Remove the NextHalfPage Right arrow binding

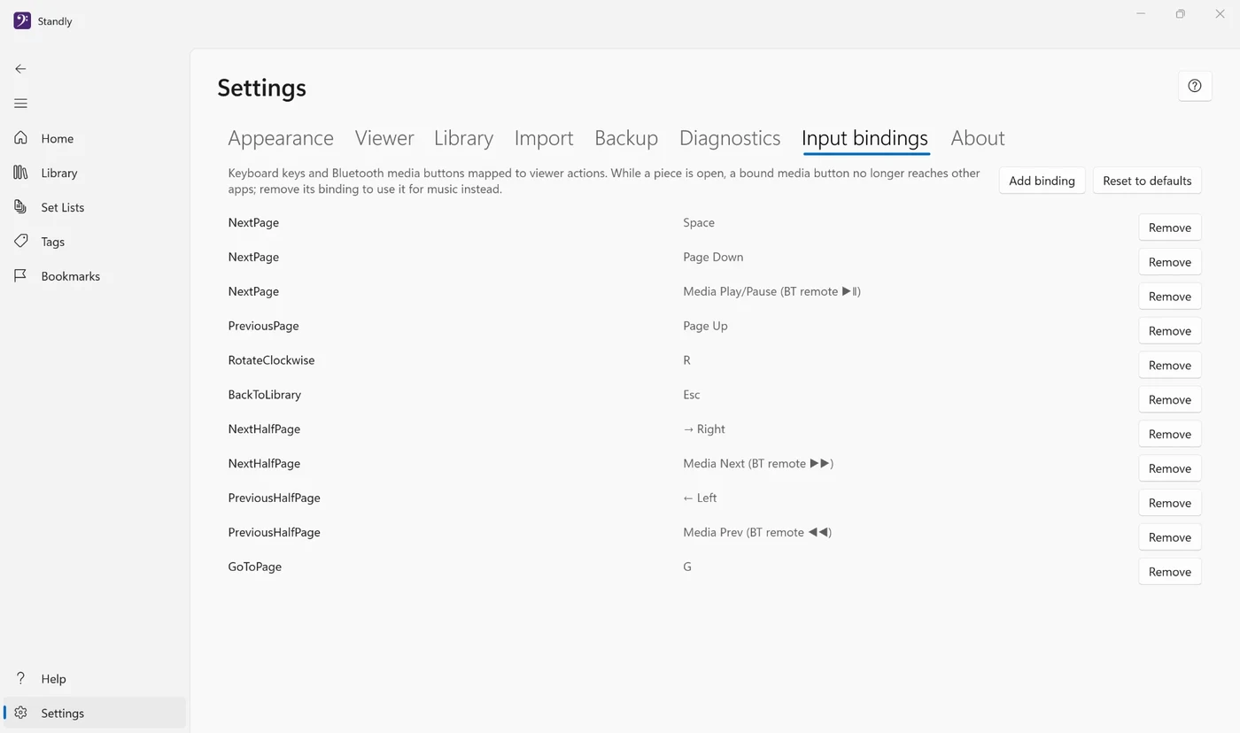pos(1170,434)
